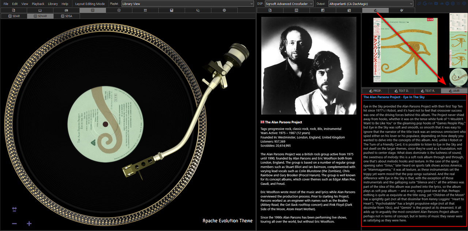Viewport: 468px width, 231px height.
Task: Open the book-icon tab in the left toolbar
Action: 40,10
